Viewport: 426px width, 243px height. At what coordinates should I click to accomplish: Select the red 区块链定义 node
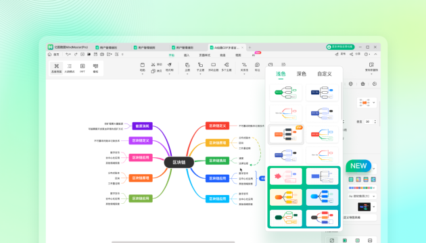coord(217,126)
